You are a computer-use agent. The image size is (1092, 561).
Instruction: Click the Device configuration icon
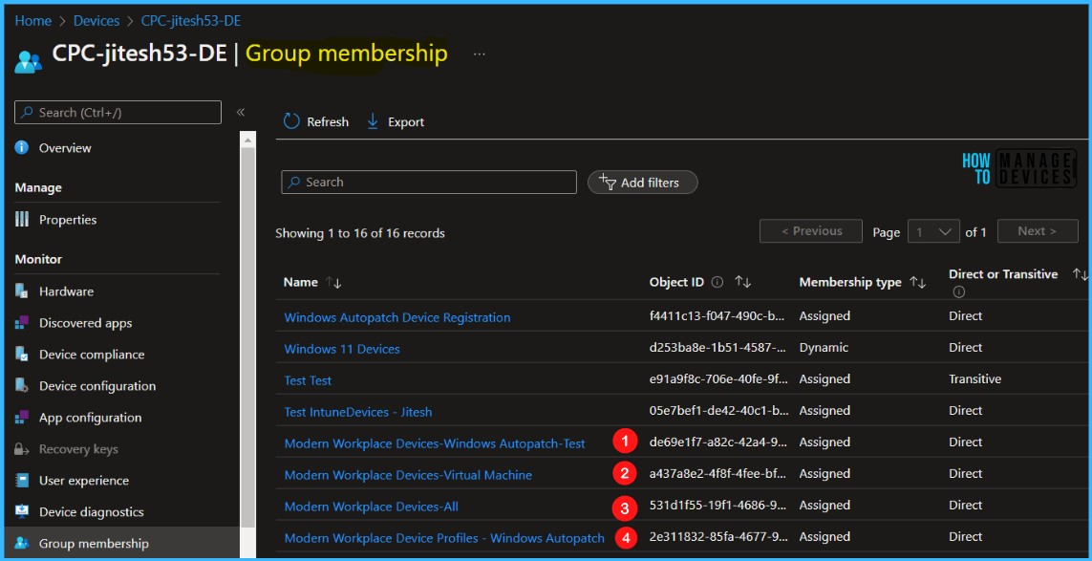pyautogui.click(x=22, y=386)
